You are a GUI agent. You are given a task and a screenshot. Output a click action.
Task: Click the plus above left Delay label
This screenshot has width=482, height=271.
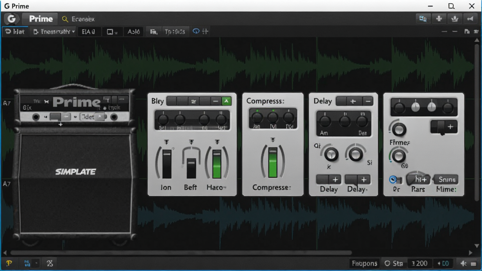point(335,179)
